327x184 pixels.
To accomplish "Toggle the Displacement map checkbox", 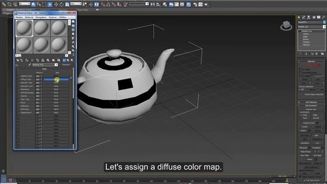I will (19, 112).
